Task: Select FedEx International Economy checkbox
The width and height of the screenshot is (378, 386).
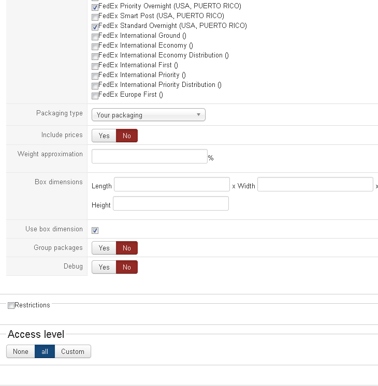Action: 95,47
